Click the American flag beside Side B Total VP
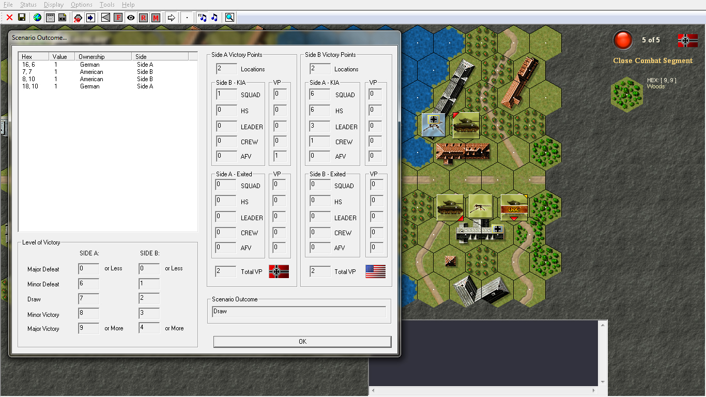Image resolution: width=706 pixels, height=397 pixels. point(375,271)
